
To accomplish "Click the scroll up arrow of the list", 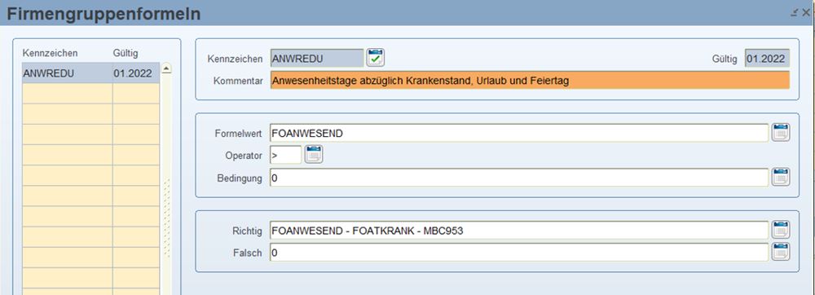I will click(x=166, y=68).
